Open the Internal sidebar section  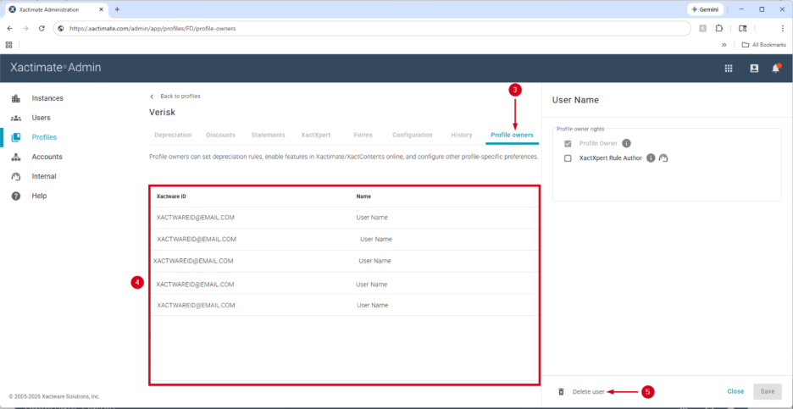coord(43,176)
